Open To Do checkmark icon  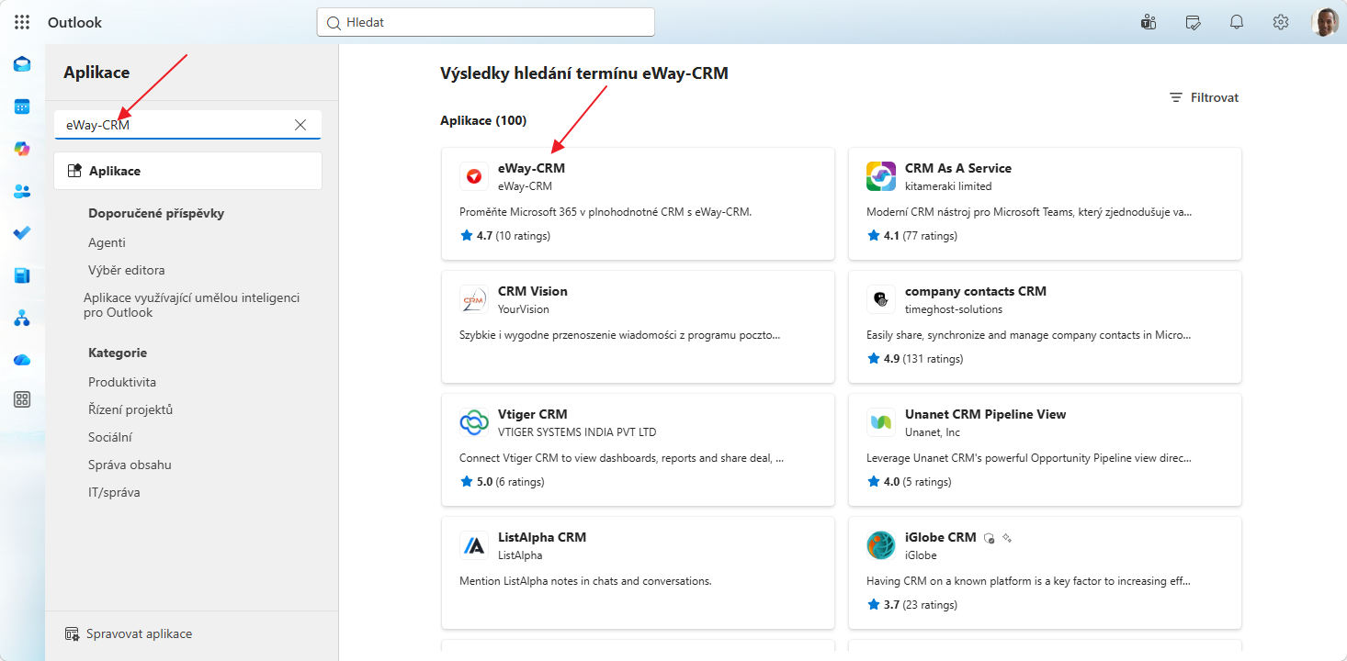22,233
